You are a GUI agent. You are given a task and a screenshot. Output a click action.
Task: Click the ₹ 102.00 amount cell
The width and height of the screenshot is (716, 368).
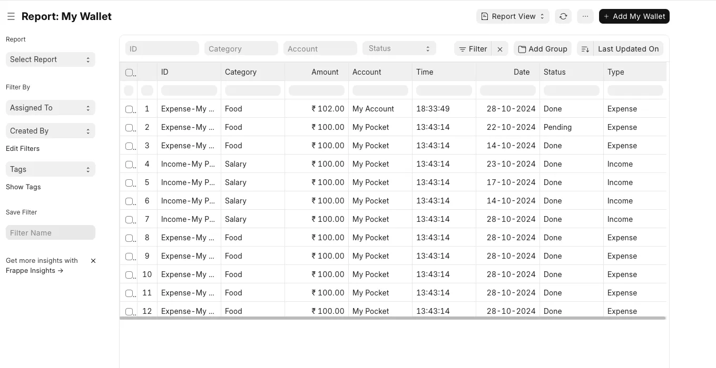point(317,109)
